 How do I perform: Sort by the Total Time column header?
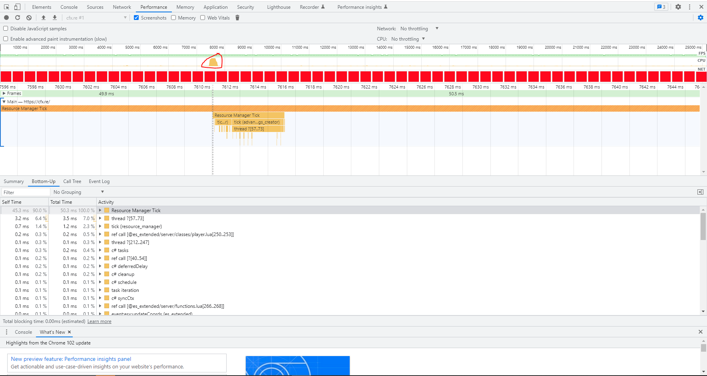point(73,202)
